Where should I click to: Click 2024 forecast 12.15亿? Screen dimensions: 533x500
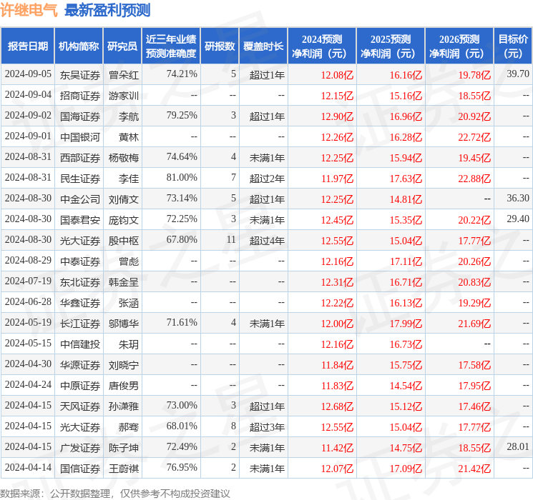(x=337, y=96)
